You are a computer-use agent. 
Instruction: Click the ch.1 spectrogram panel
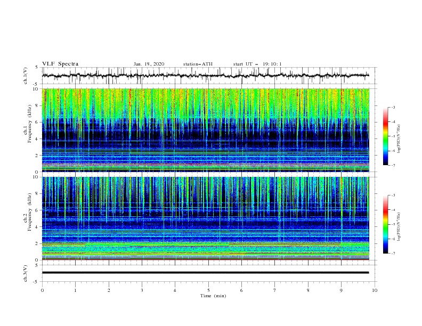[205, 130]
